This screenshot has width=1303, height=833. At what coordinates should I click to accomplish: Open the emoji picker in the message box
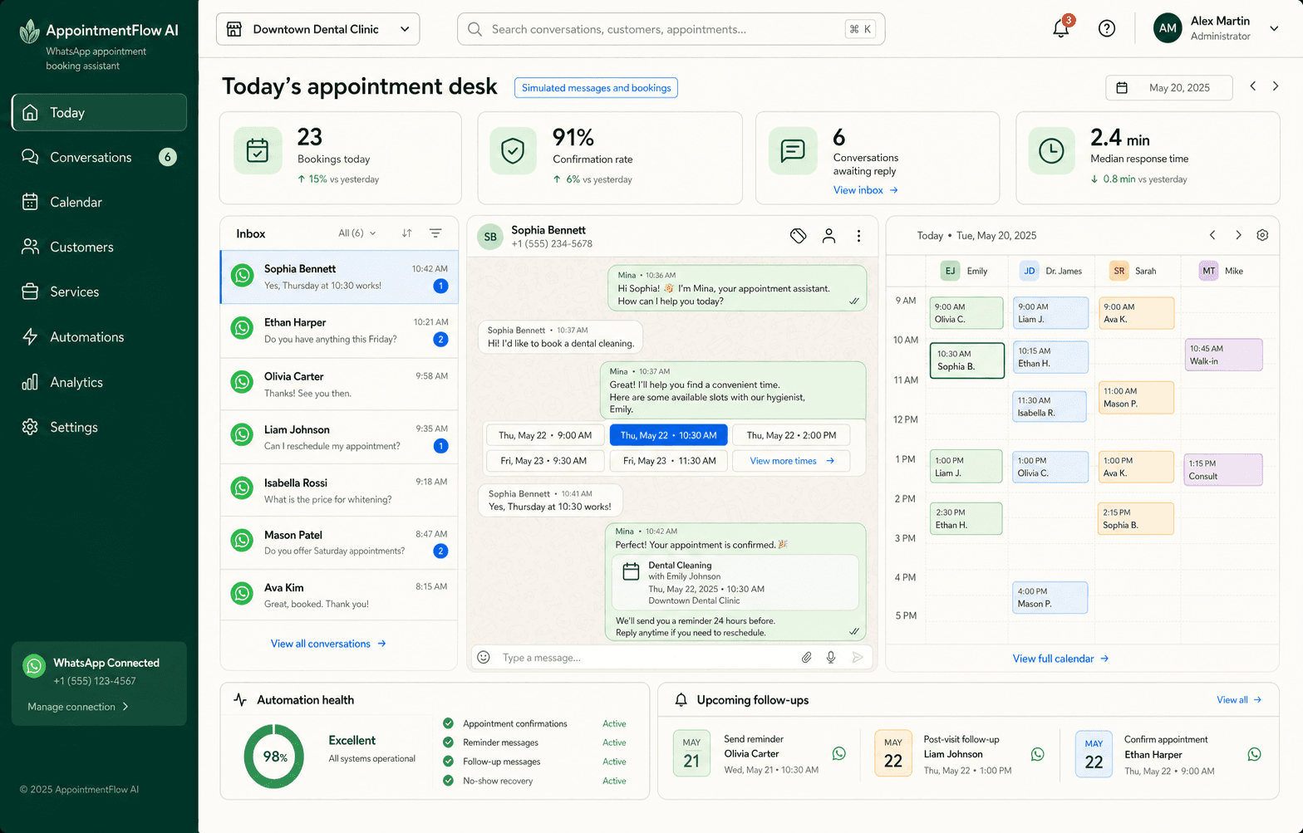pyautogui.click(x=484, y=657)
